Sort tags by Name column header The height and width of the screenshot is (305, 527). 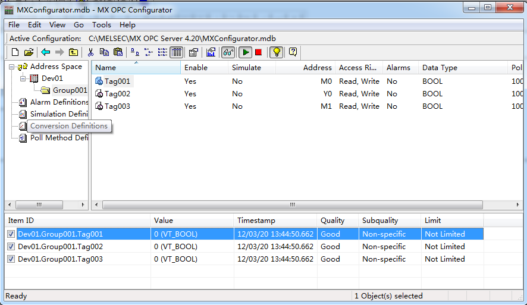point(136,68)
